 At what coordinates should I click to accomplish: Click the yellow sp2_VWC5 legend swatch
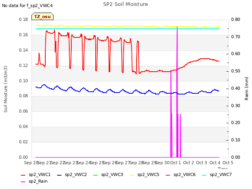coord(132,175)
